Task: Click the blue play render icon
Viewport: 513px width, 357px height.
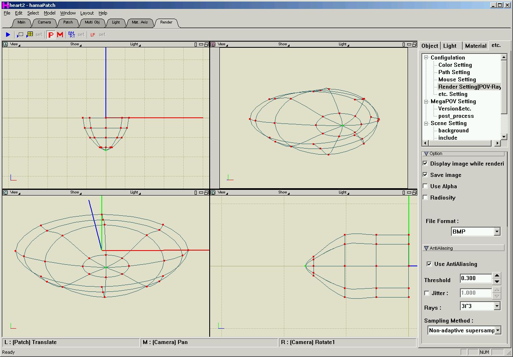Action: coord(8,35)
